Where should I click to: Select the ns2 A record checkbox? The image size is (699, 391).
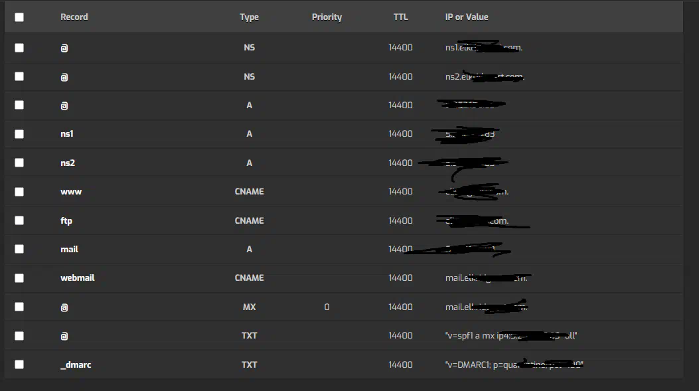tap(19, 163)
